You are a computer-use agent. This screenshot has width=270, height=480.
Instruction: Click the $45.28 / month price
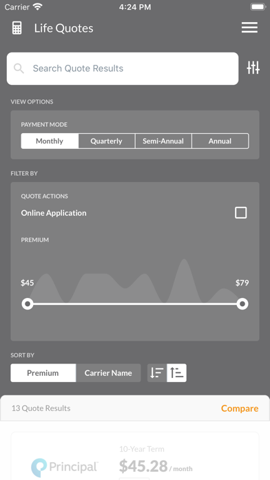point(156,466)
